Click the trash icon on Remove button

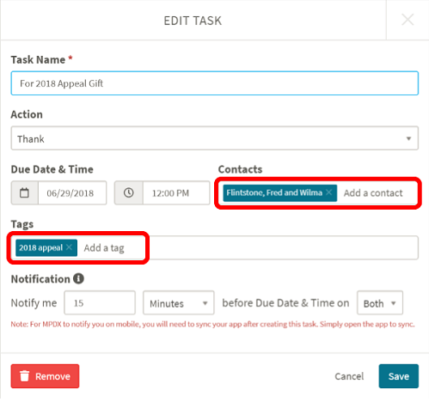pyautogui.click(x=25, y=376)
